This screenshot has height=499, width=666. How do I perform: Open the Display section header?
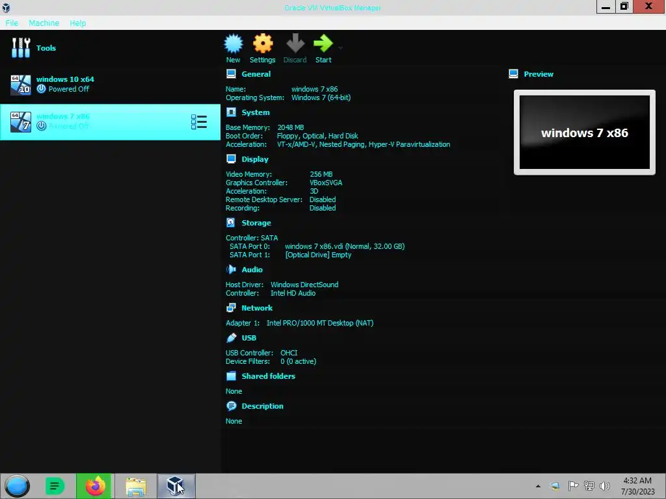tap(255, 159)
